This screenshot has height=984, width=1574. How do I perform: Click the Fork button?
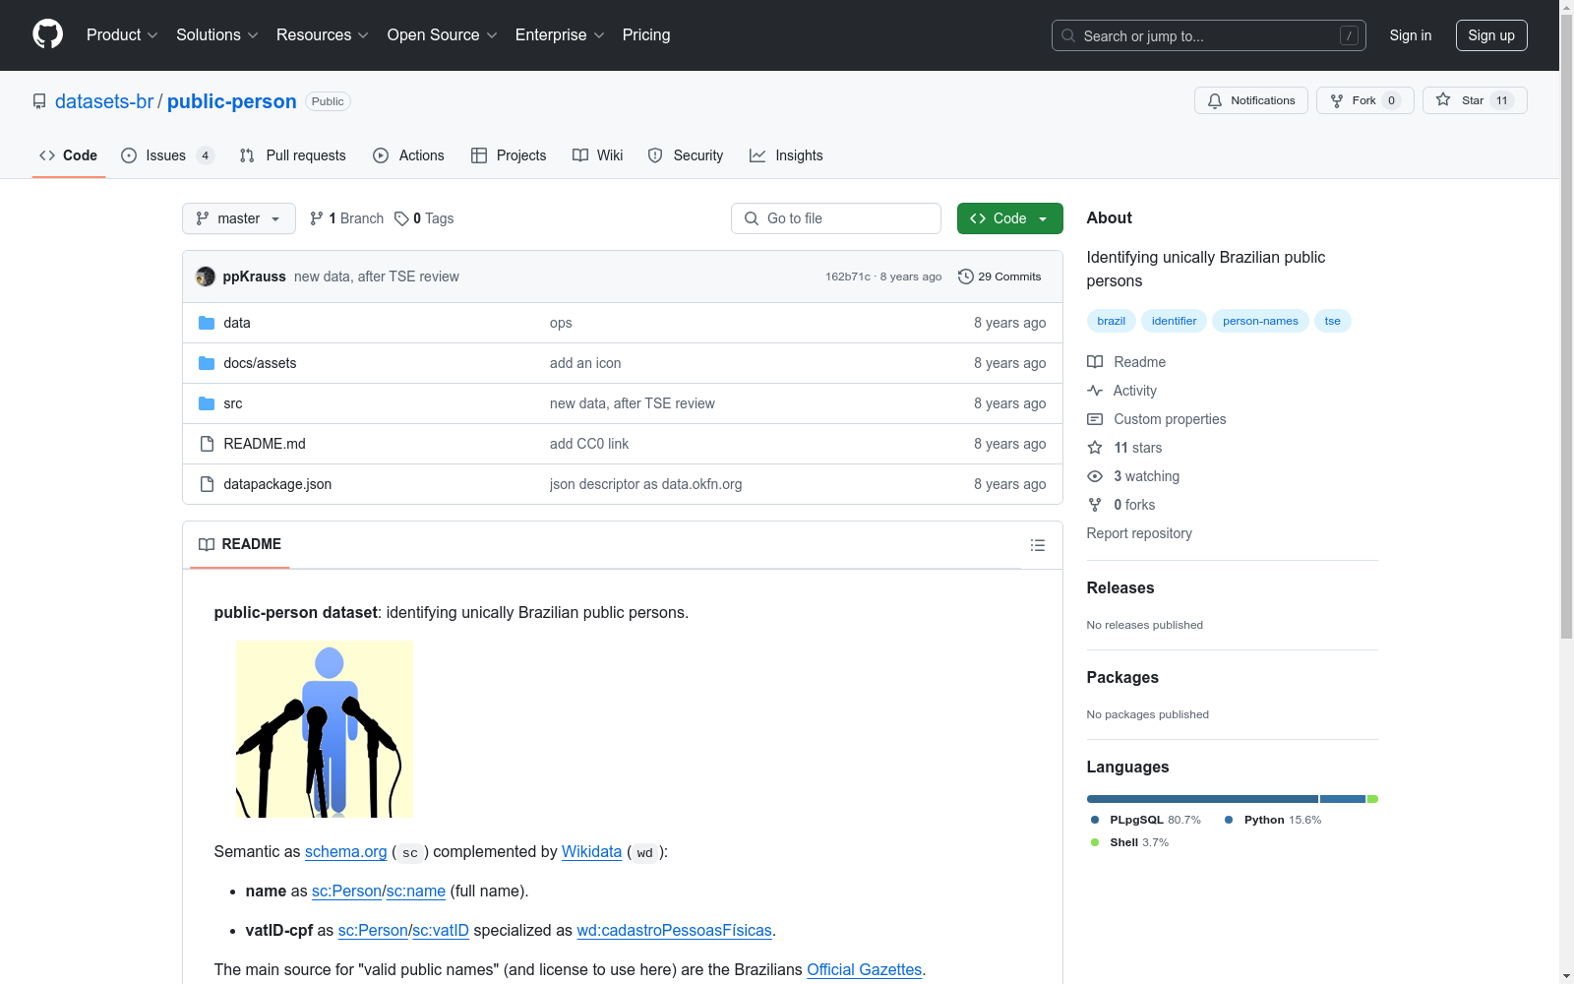(x=1365, y=100)
